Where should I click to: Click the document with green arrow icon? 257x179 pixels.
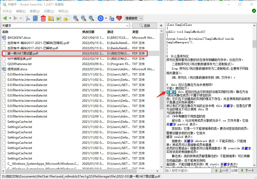click(x=59, y=18)
